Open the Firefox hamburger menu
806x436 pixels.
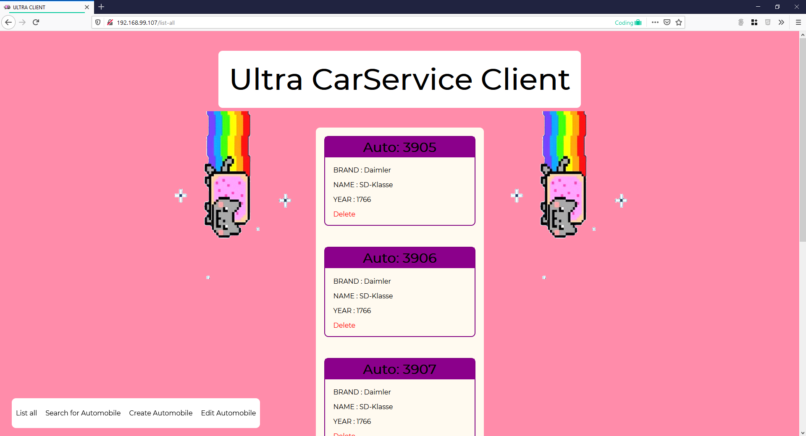tap(798, 22)
